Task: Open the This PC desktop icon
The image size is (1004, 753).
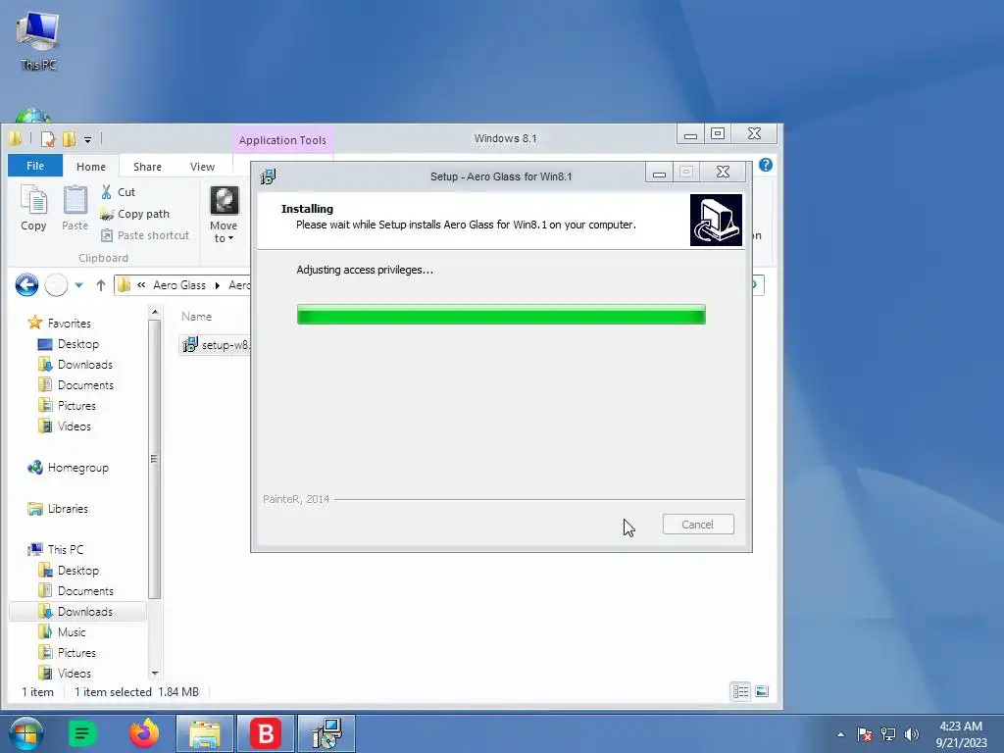Action: point(38,39)
